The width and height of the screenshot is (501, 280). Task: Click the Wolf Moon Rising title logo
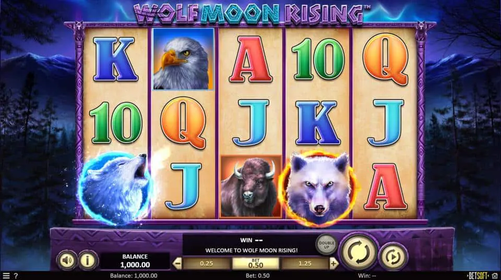point(251,14)
